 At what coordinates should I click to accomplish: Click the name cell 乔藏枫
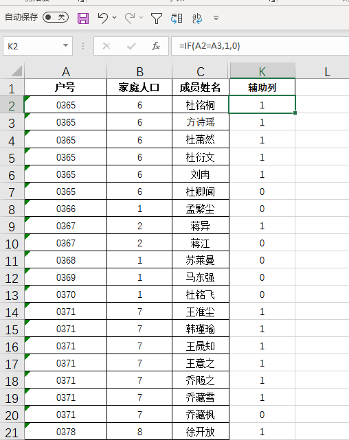[201, 415]
